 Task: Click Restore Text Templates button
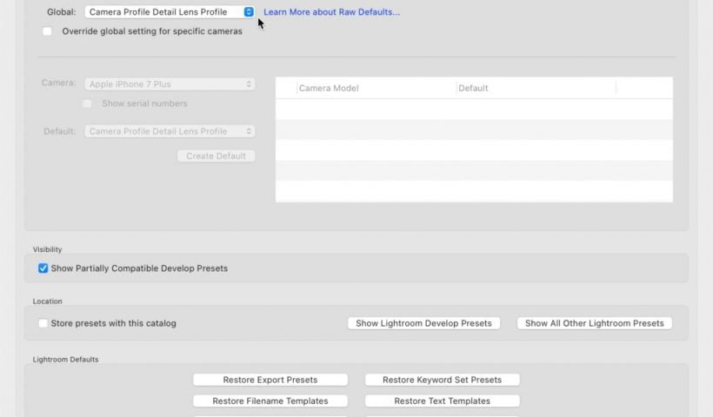[442, 401]
